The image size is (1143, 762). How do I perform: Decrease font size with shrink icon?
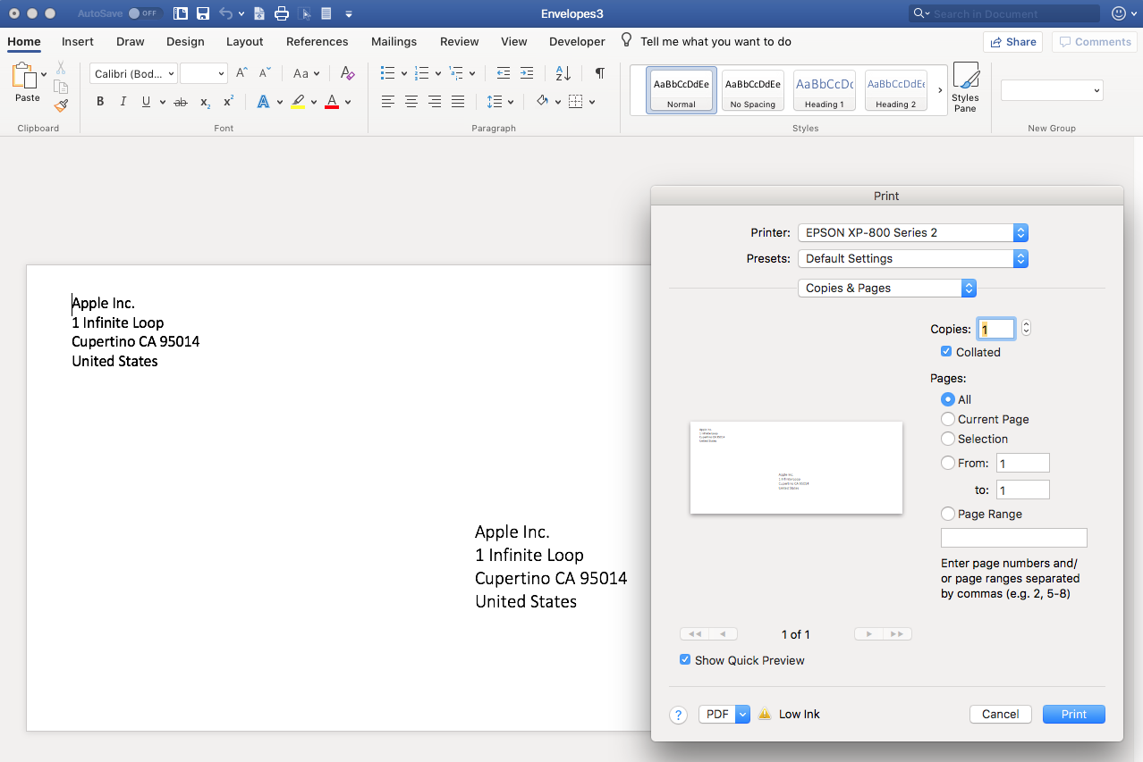[x=265, y=73]
